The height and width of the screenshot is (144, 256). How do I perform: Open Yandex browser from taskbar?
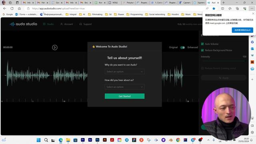pos(141,140)
